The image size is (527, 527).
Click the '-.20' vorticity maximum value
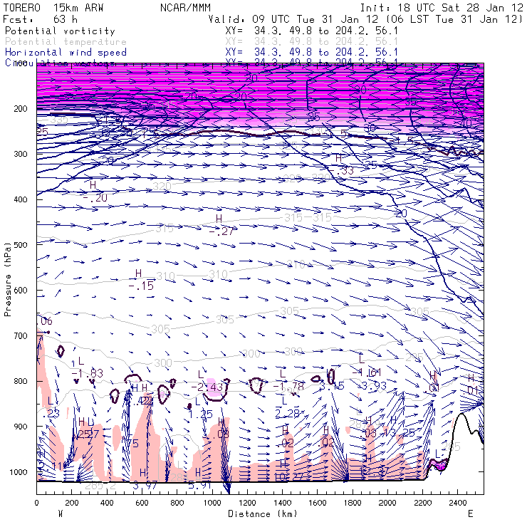click(95, 198)
